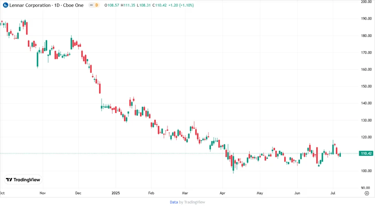Click the 90.00 price axis label
The height and width of the screenshot is (207, 375).
(x=366, y=188)
